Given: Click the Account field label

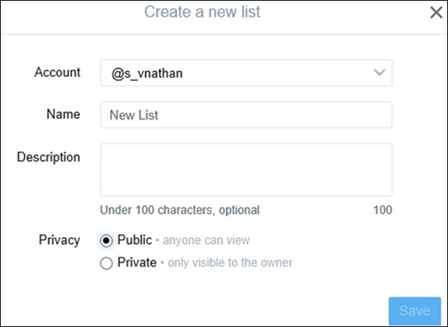Looking at the screenshot, I should point(57,72).
